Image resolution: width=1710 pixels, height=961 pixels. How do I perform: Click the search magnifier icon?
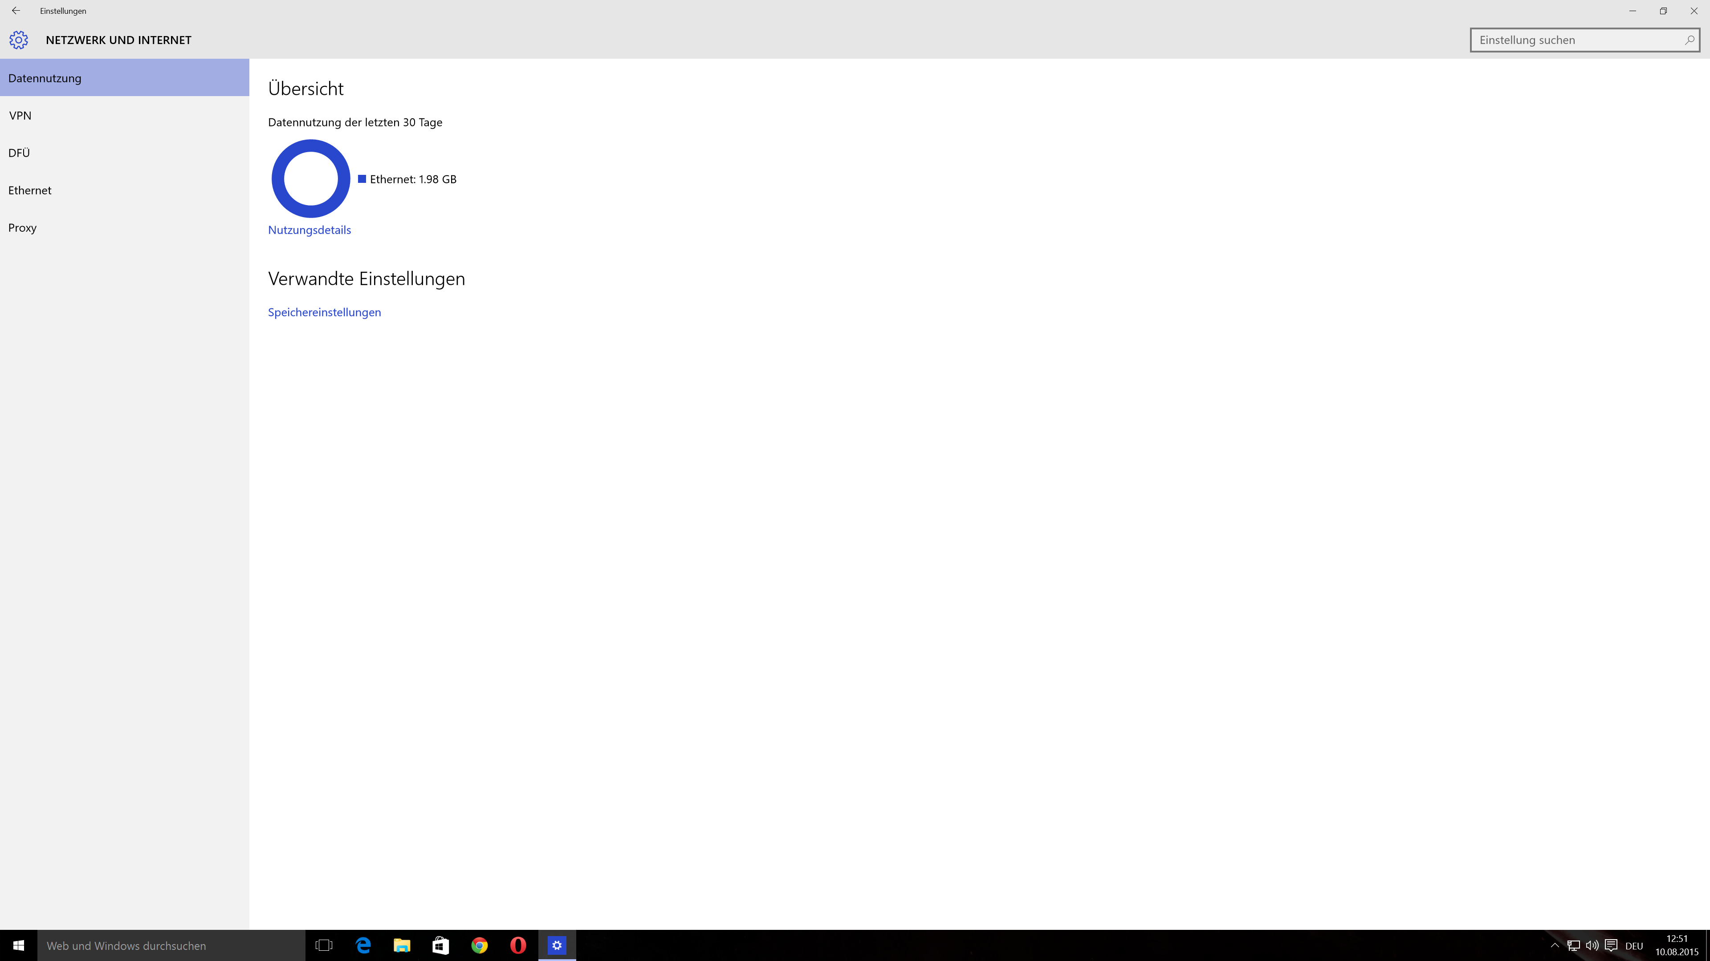coord(1689,40)
